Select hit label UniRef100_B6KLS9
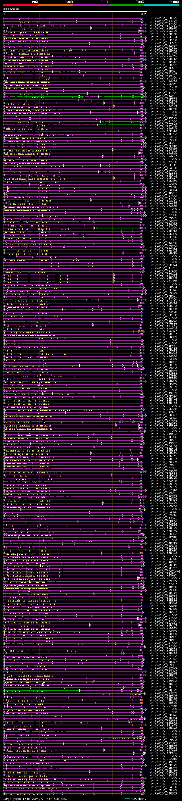Screen dimensions: 182x801 163,365
